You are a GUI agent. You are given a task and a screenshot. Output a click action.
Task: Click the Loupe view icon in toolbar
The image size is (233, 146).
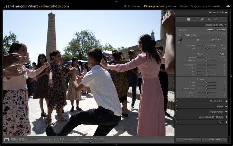(x=7, y=140)
